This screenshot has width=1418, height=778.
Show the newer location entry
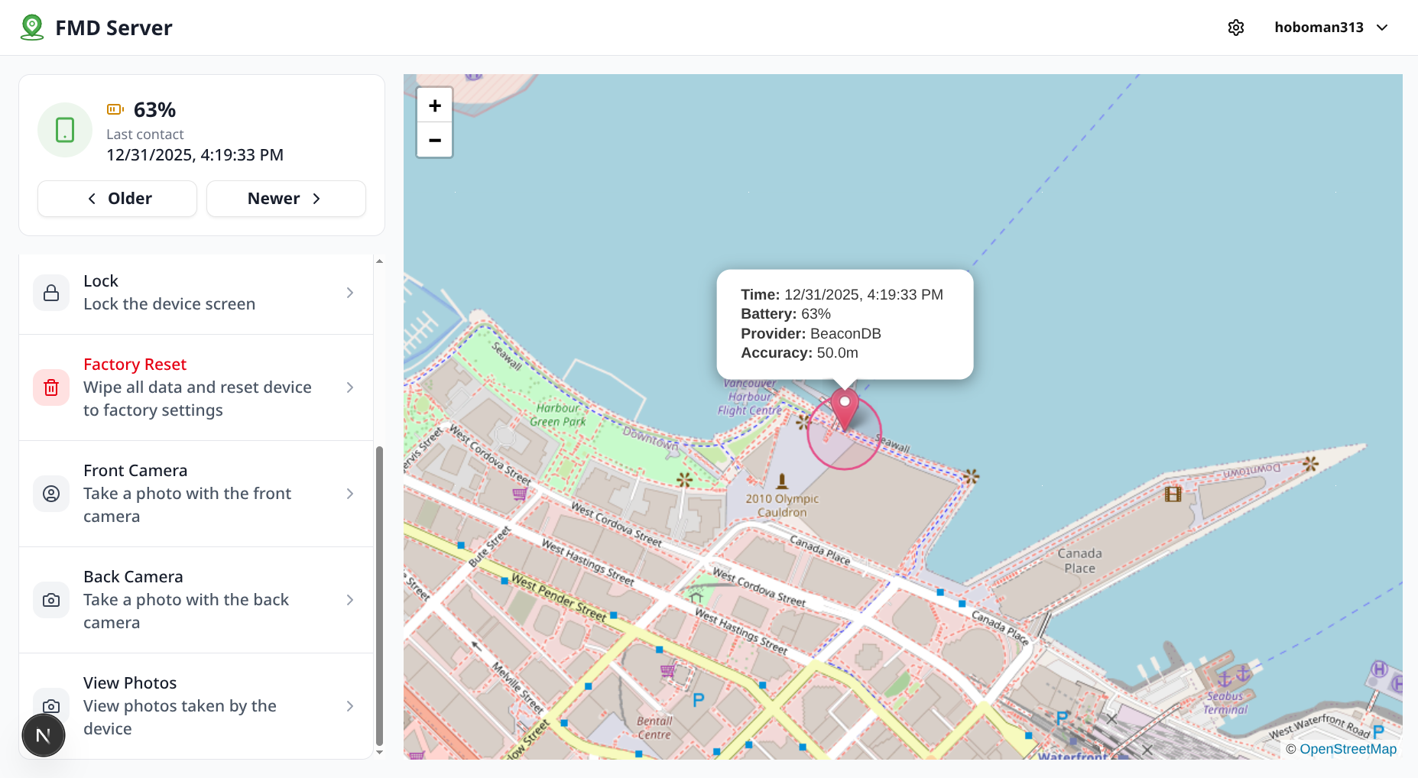coord(286,199)
